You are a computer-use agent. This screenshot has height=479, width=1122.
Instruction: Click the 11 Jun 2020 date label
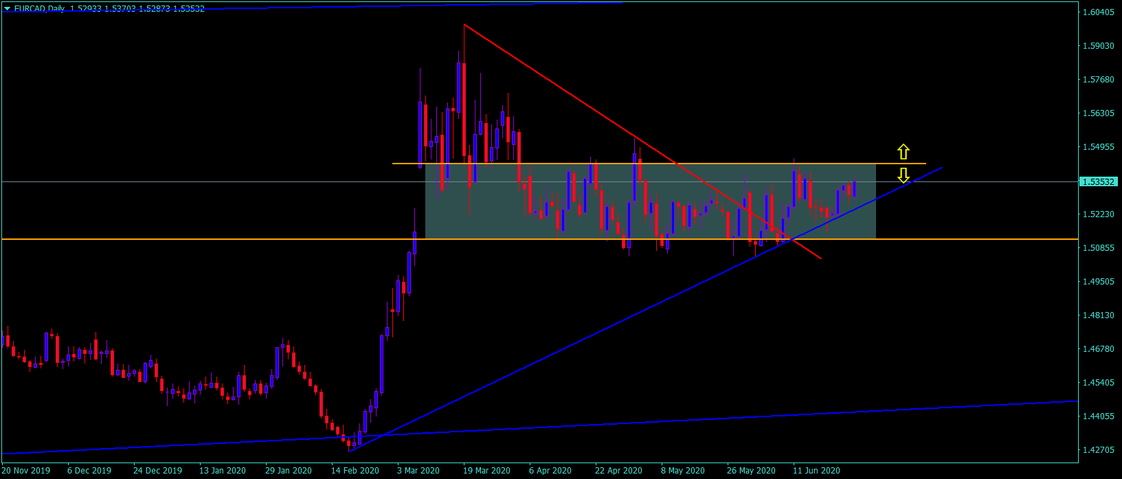(x=816, y=471)
